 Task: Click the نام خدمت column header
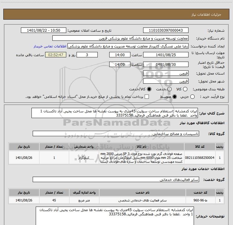coord(142,192)
